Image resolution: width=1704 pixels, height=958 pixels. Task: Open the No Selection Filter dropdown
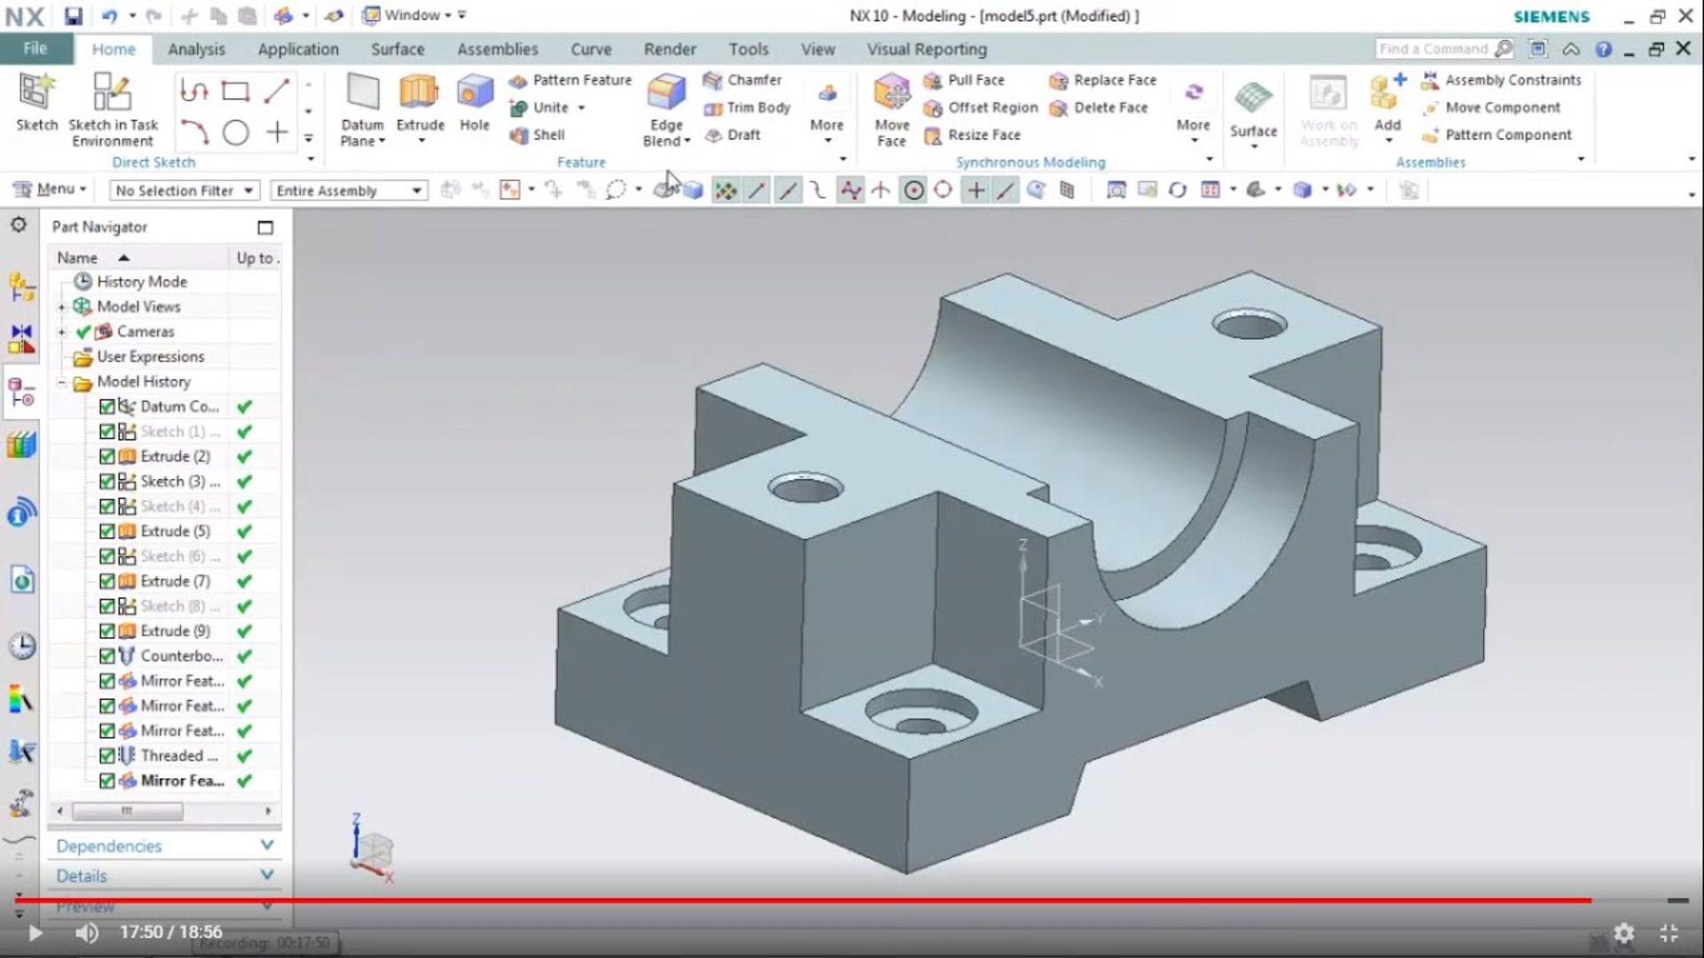(x=247, y=190)
